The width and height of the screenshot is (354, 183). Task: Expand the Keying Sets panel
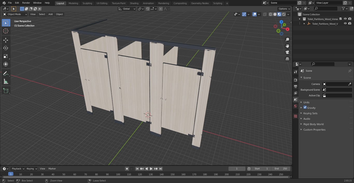pyautogui.click(x=310, y=113)
